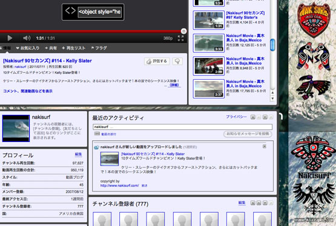Open the お気に入り favorites tab

pyautogui.click(x=28, y=48)
